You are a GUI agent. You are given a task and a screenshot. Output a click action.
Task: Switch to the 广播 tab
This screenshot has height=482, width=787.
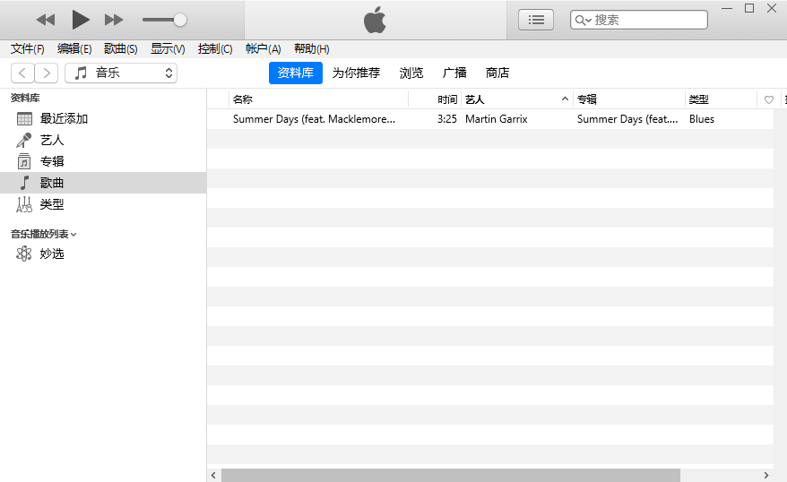pos(454,73)
